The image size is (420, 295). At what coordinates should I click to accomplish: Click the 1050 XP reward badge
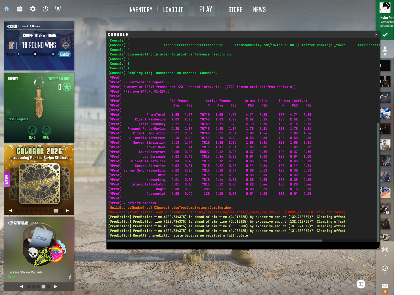[65, 54]
